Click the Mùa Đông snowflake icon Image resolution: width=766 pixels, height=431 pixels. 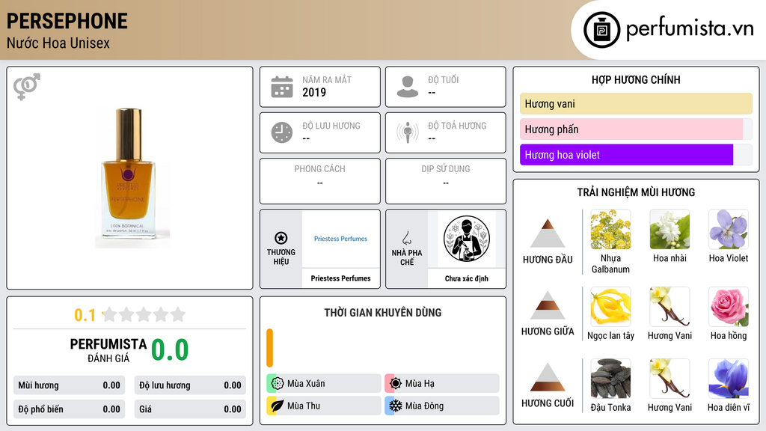(x=396, y=406)
